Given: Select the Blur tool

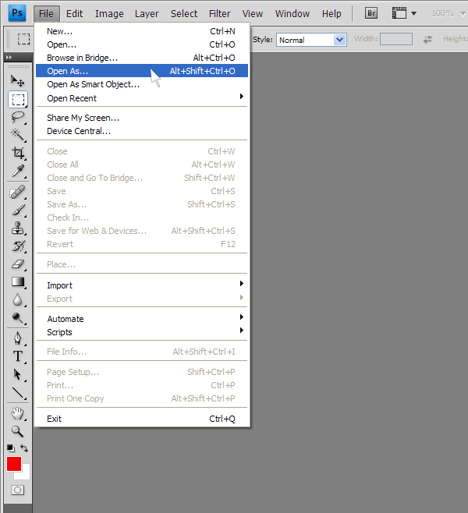Looking at the screenshot, I should click(18, 300).
